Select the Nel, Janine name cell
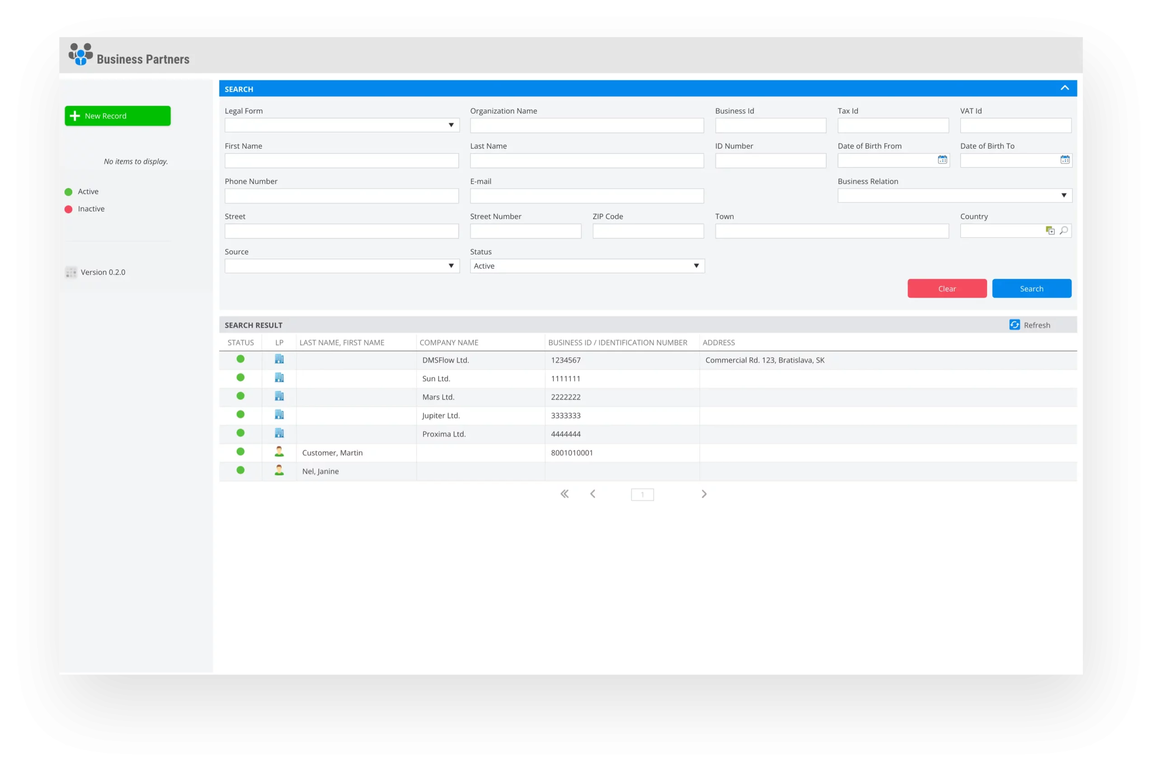This screenshot has height=771, width=1157. 356,472
